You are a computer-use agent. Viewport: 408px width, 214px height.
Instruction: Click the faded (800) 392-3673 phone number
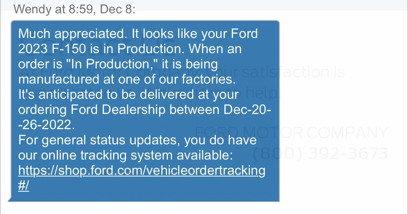pos(320,154)
